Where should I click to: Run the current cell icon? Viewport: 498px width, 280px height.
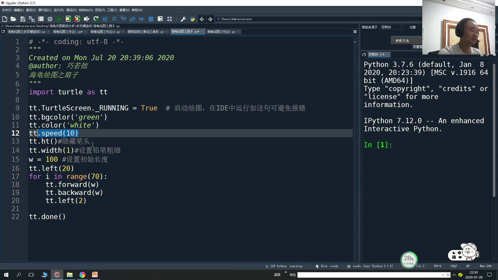pos(68,19)
